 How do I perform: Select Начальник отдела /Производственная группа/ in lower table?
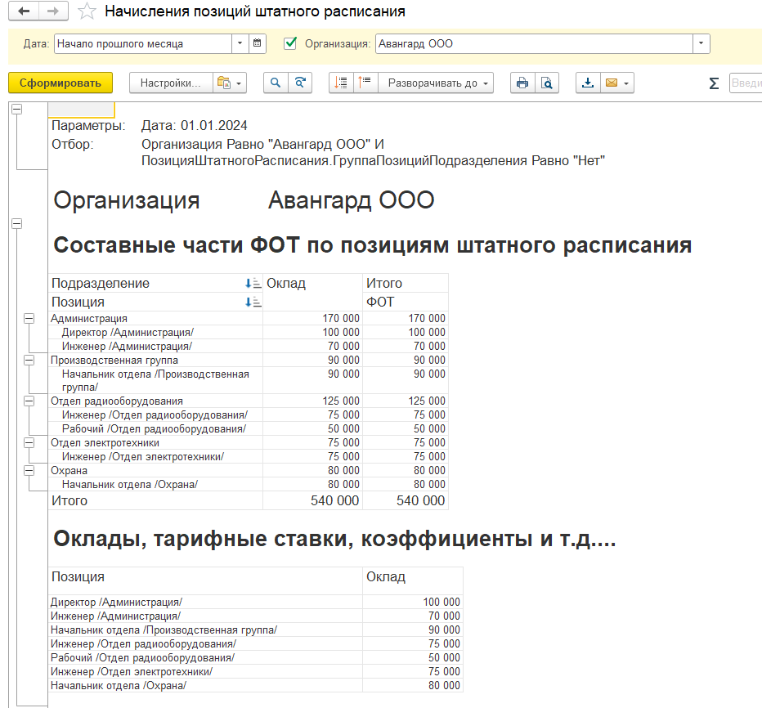[205, 630]
